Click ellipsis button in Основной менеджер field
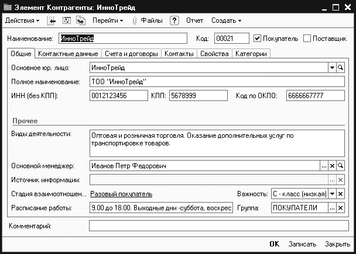Screen dimensions: 356x254 [x=324, y=166]
